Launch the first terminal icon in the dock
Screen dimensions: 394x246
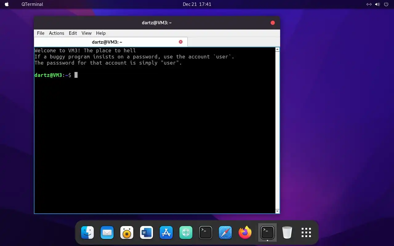tap(206, 232)
